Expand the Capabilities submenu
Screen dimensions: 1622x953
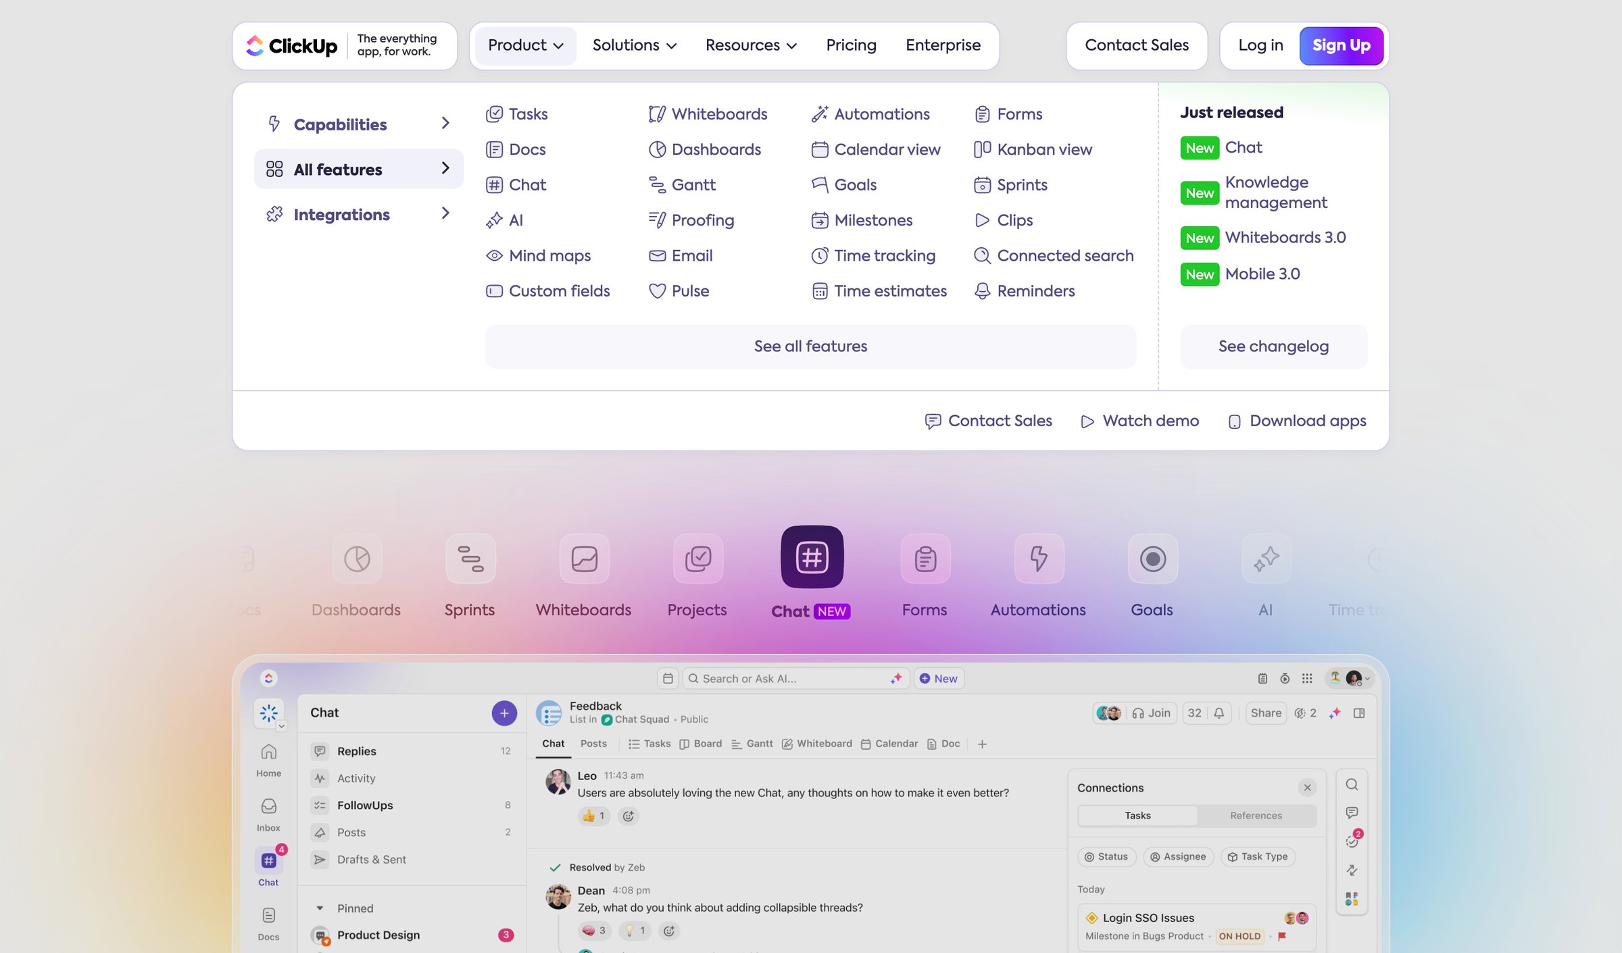click(x=359, y=124)
